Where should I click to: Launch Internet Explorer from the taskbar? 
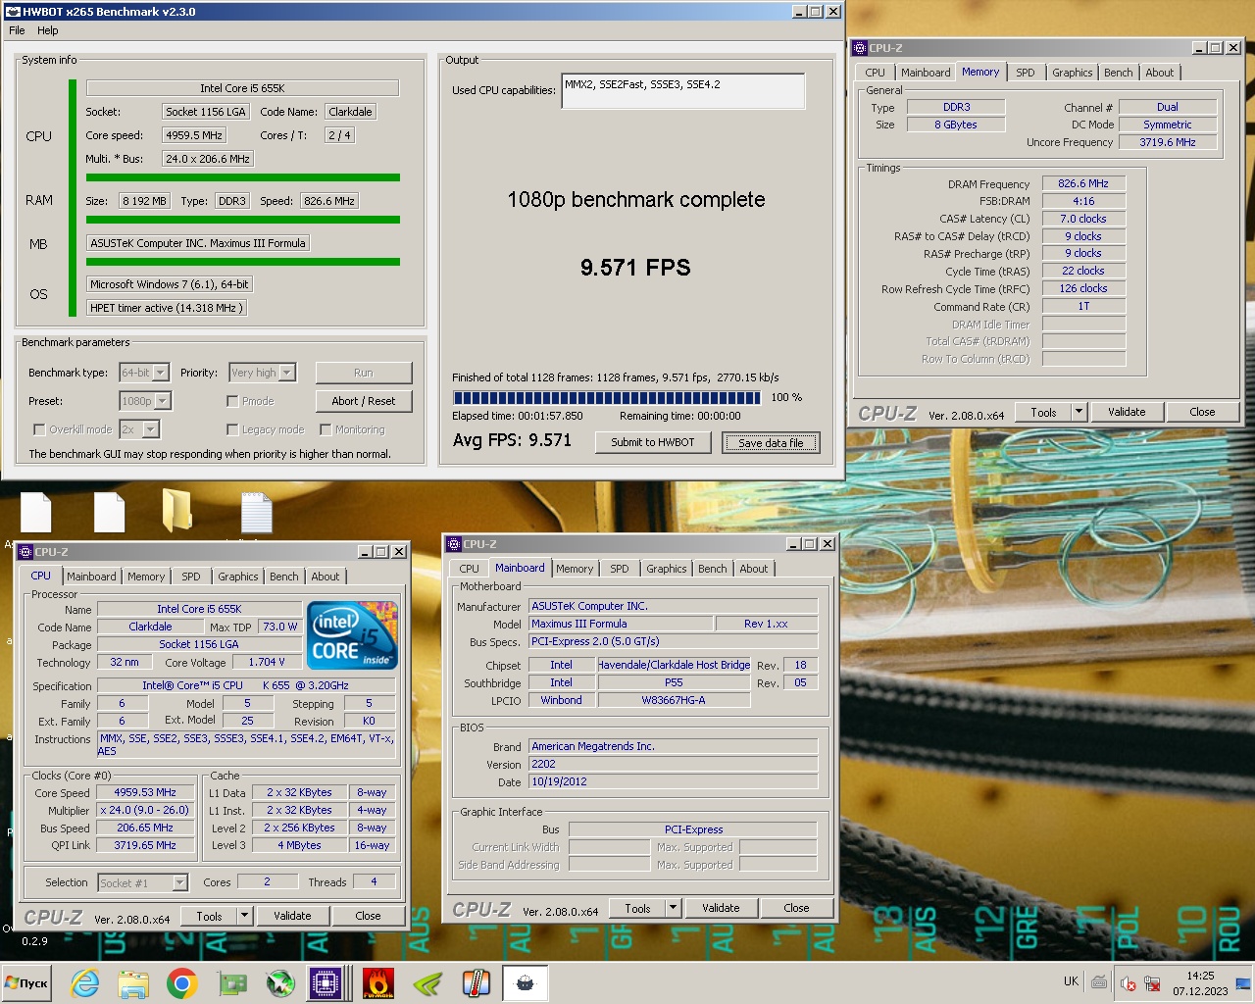[85, 983]
